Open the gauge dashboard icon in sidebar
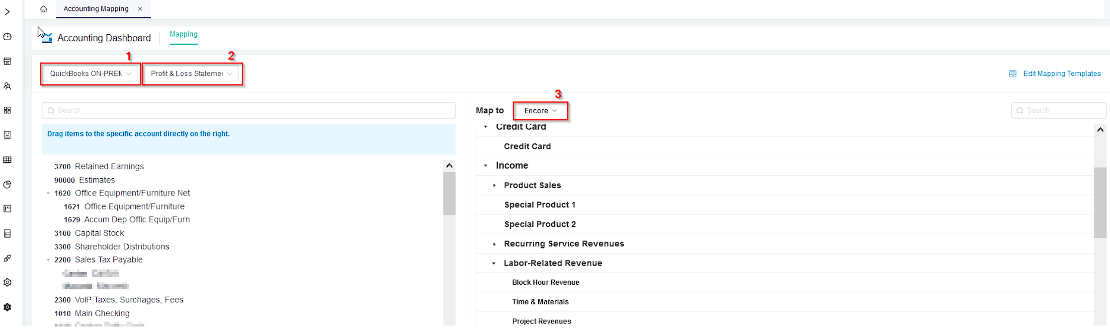Image resolution: width=1110 pixels, height=331 pixels. [7, 37]
